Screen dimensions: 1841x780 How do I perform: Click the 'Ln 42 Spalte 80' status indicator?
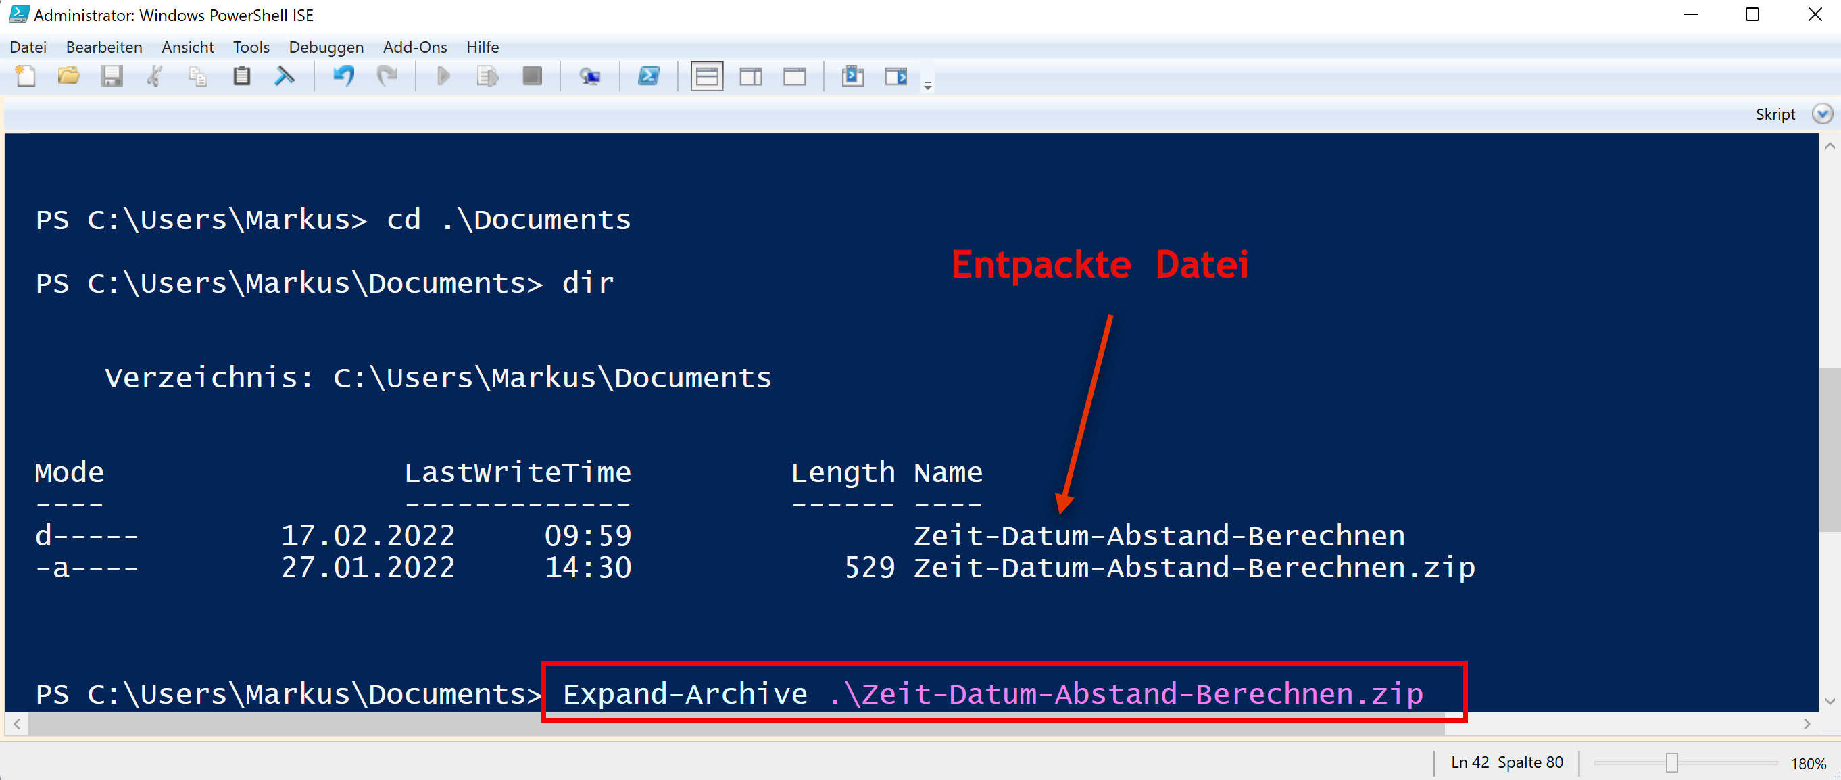(1506, 763)
